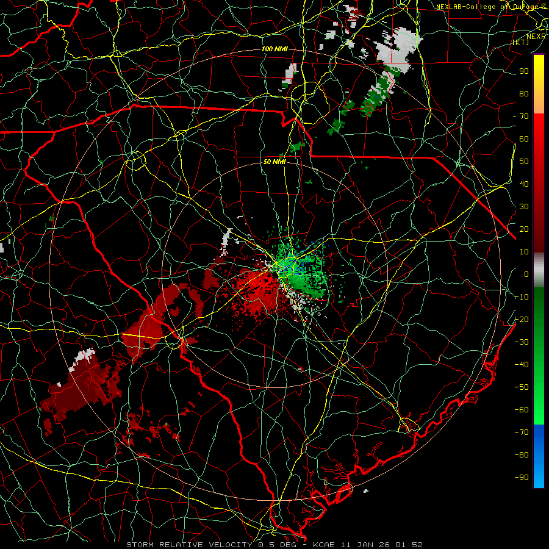Click the "60" positive value on the scale
The height and width of the screenshot is (549, 549).
point(524,138)
